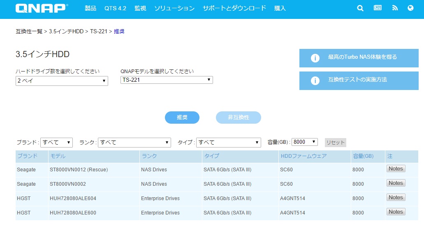Open the 購入 menu

(x=280, y=8)
